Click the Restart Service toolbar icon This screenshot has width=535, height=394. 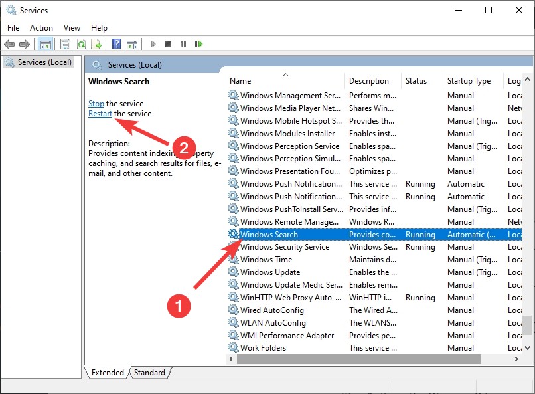pyautogui.click(x=198, y=44)
